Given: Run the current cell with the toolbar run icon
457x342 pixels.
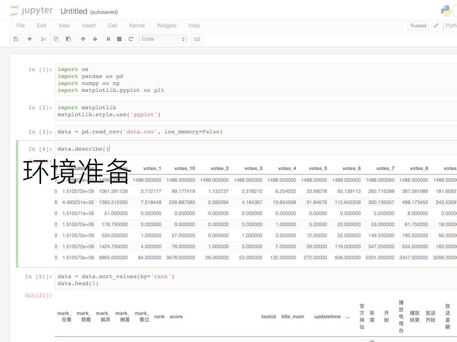Looking at the screenshot, I should point(108,39).
